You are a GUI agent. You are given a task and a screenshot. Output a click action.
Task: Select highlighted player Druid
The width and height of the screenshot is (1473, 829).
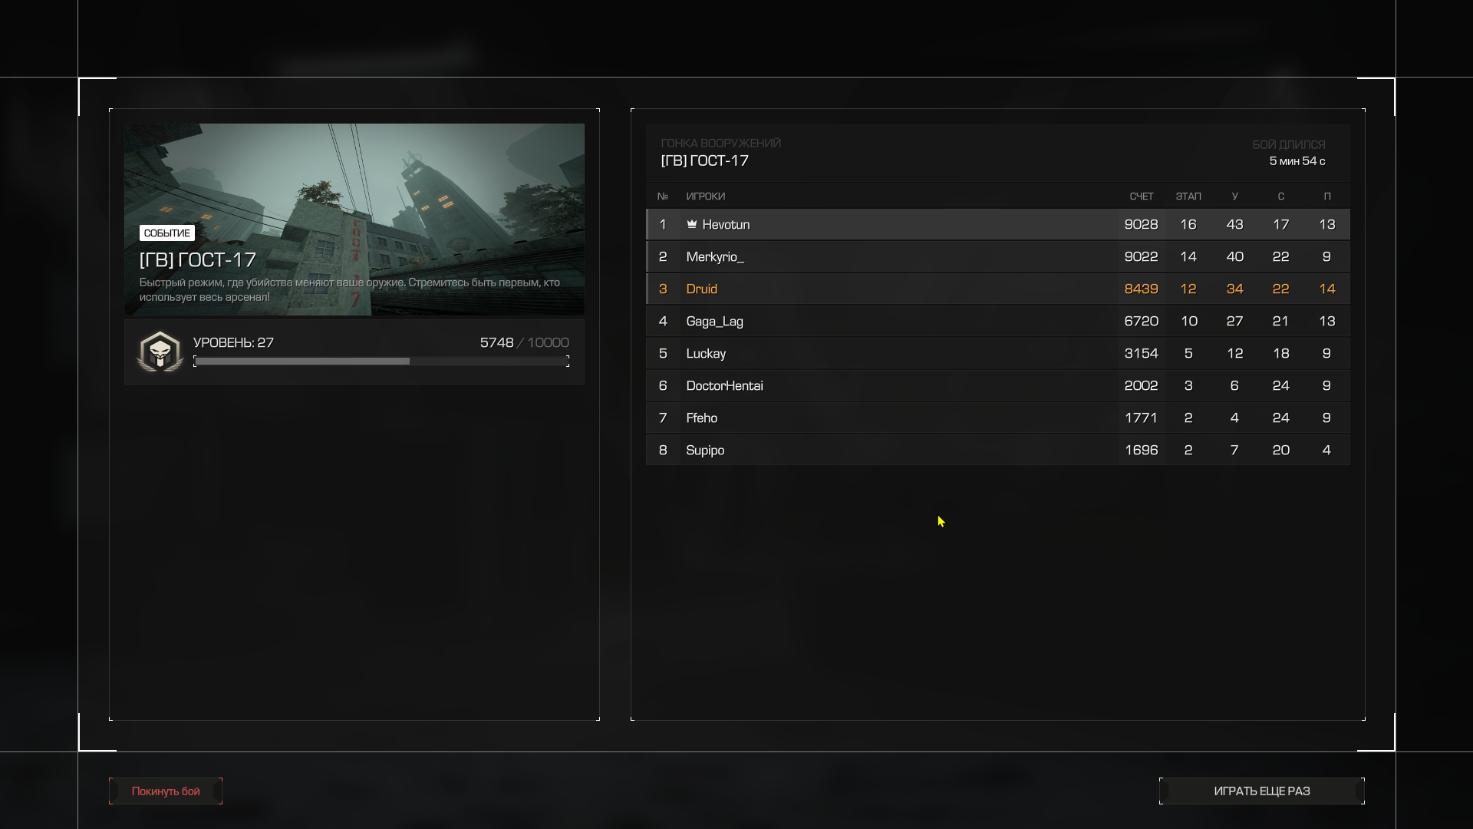click(702, 289)
